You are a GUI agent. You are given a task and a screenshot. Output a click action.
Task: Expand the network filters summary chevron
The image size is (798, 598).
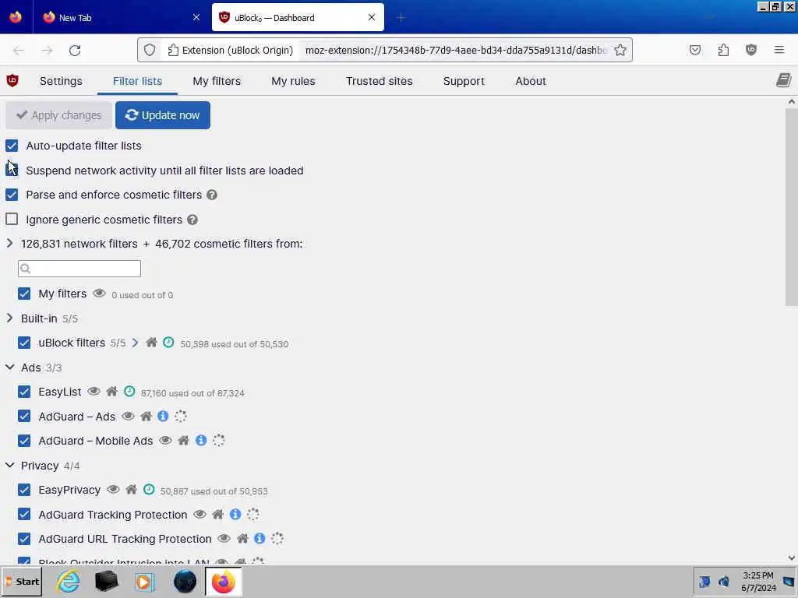pyautogui.click(x=9, y=244)
